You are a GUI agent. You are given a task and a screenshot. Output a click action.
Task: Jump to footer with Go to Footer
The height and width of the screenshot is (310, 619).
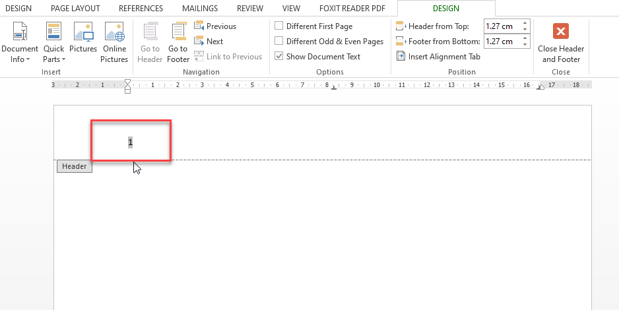tap(178, 43)
